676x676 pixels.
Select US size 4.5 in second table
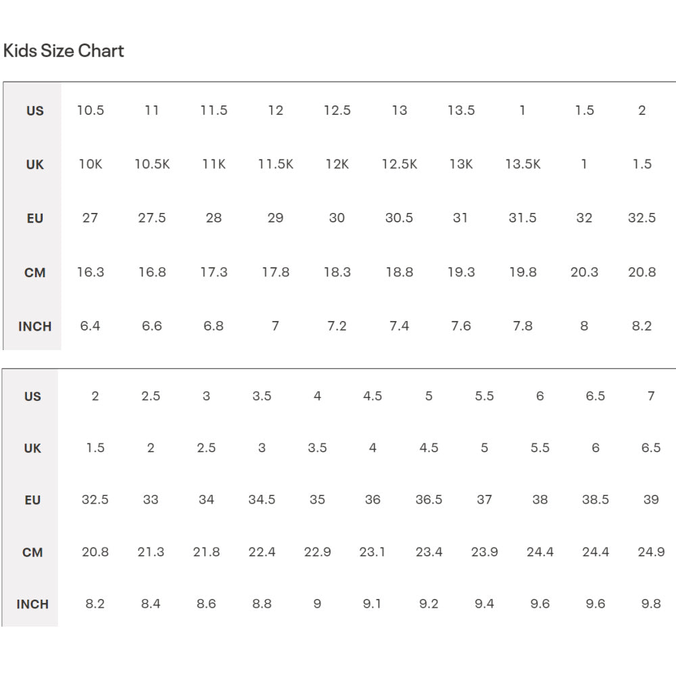(x=372, y=395)
